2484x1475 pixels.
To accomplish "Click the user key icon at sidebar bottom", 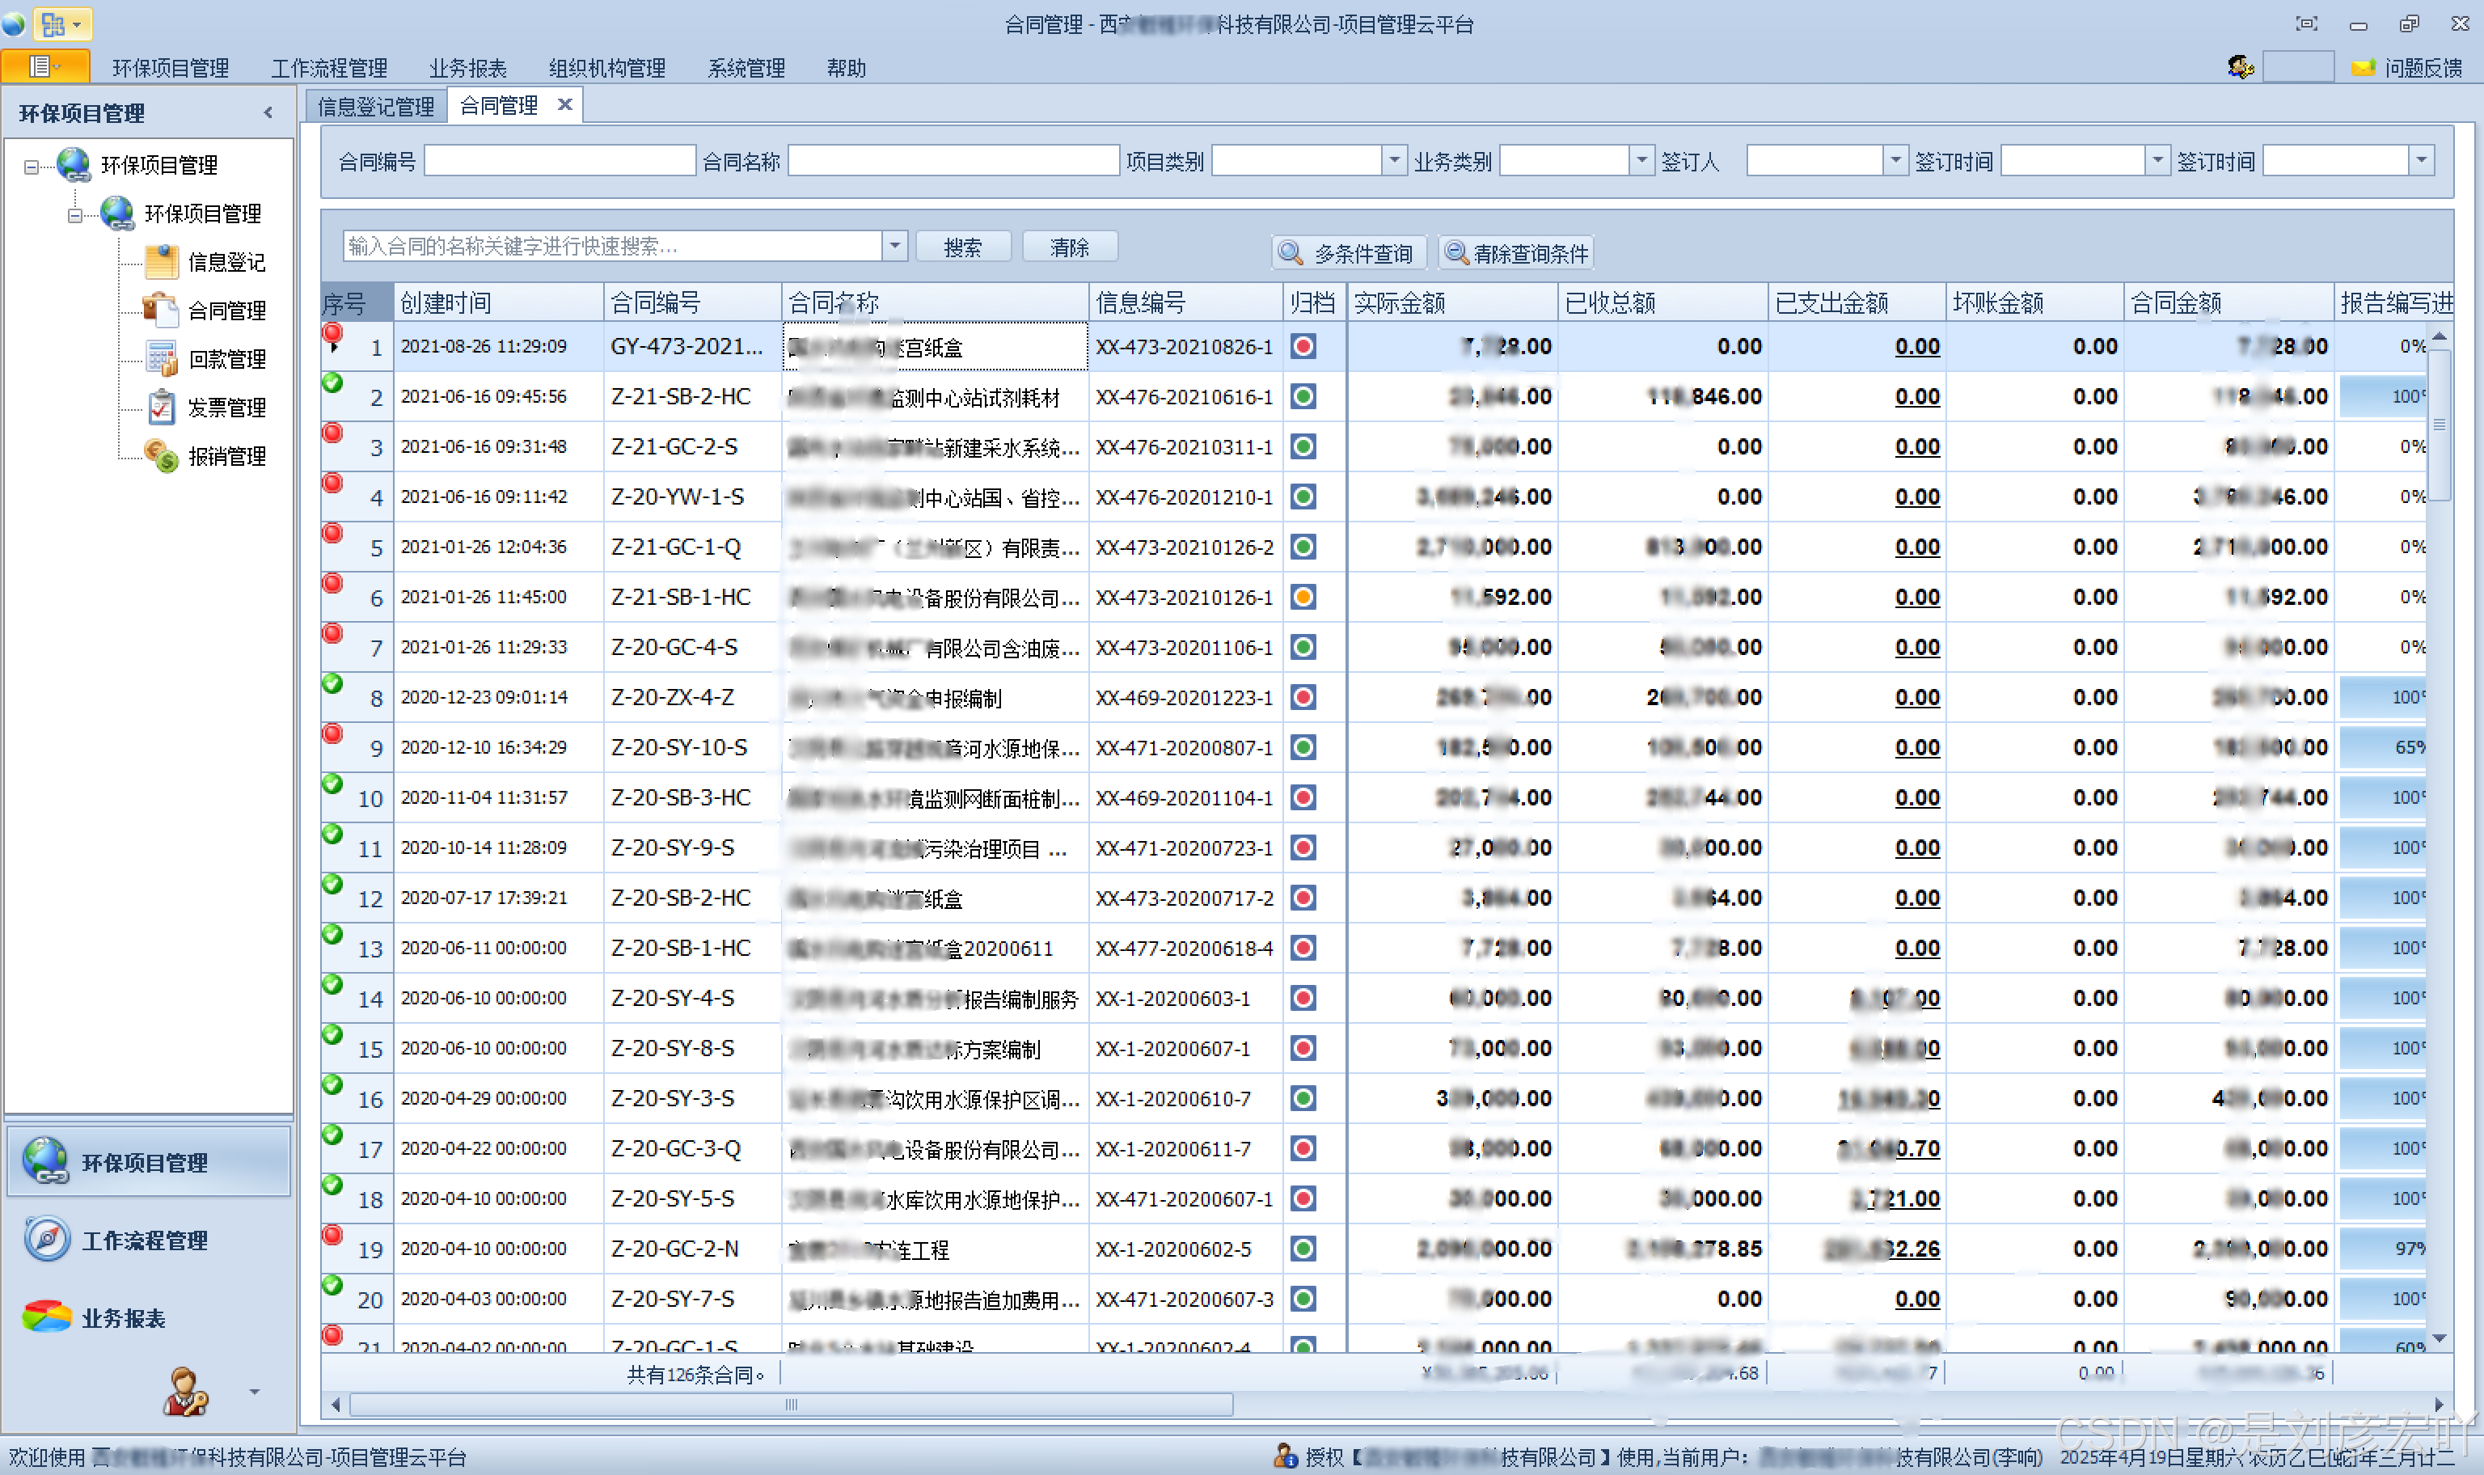I will pos(185,1391).
